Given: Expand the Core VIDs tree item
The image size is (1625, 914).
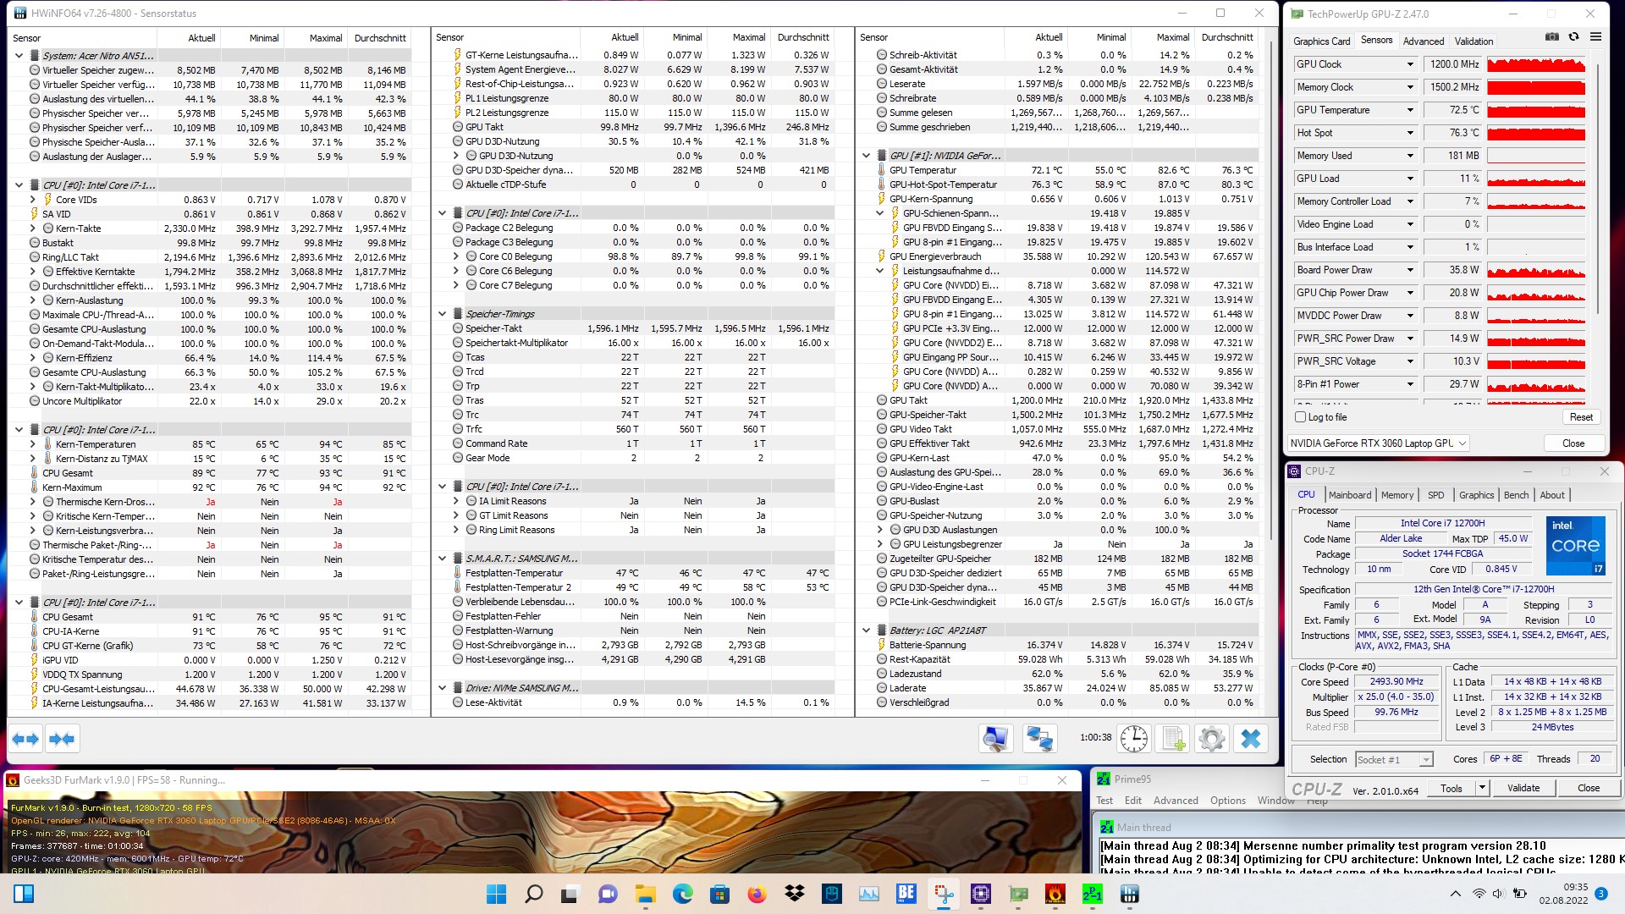Looking at the screenshot, I should click(x=33, y=200).
